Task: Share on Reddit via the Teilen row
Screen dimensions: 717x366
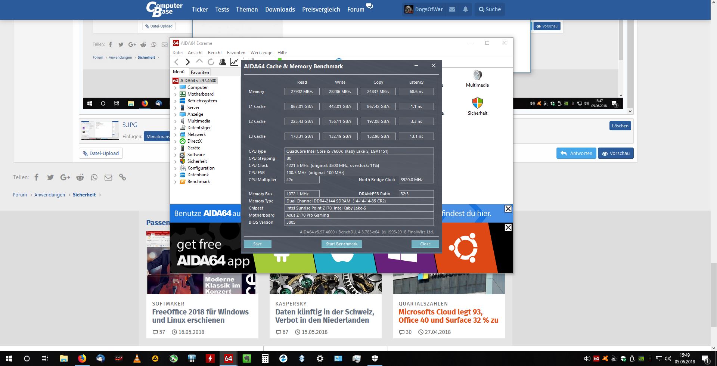Action: pyautogui.click(x=80, y=177)
